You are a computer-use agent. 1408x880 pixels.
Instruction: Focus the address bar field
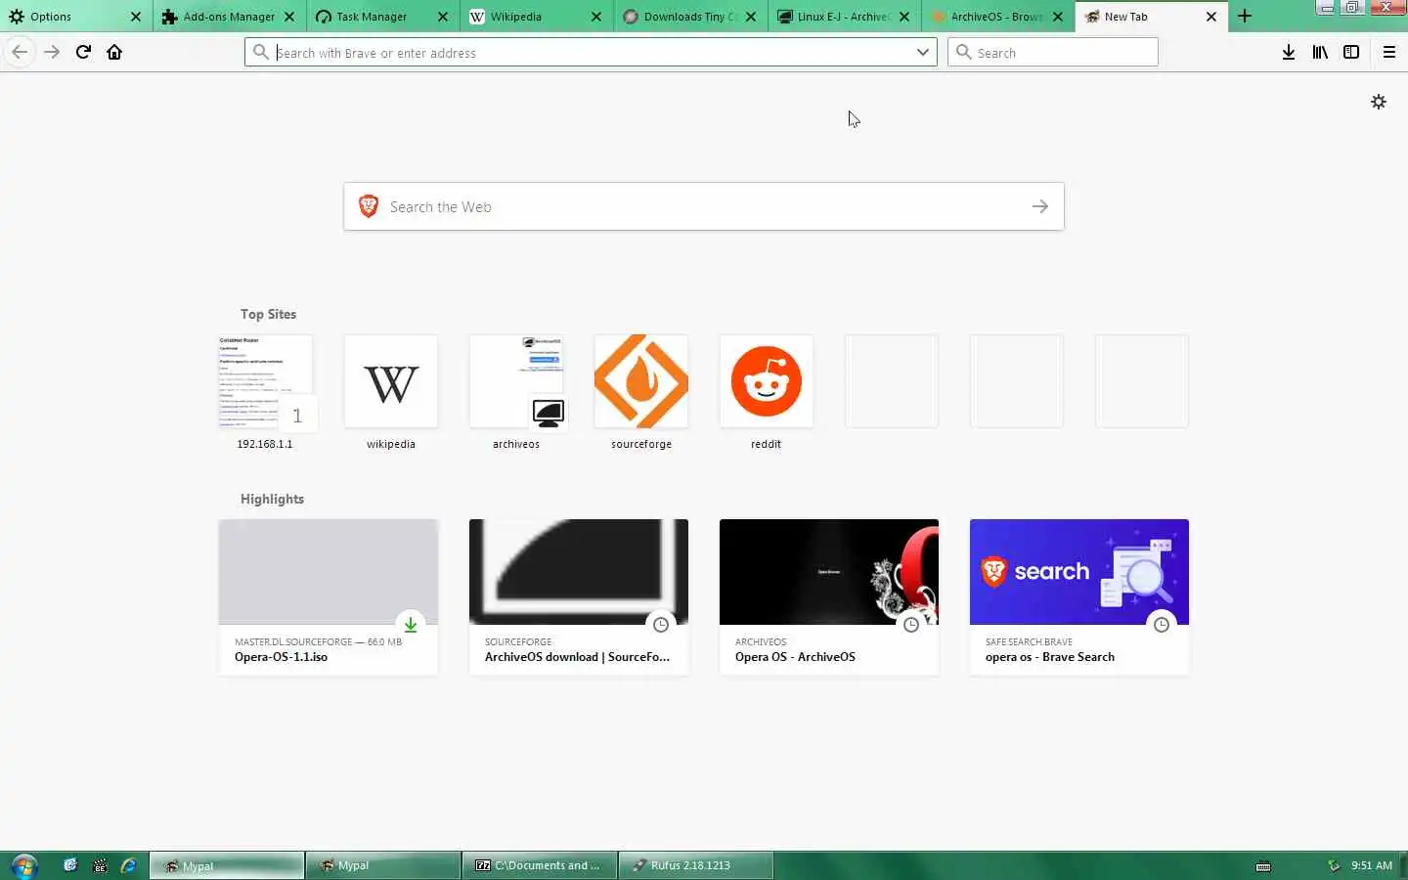(x=591, y=52)
